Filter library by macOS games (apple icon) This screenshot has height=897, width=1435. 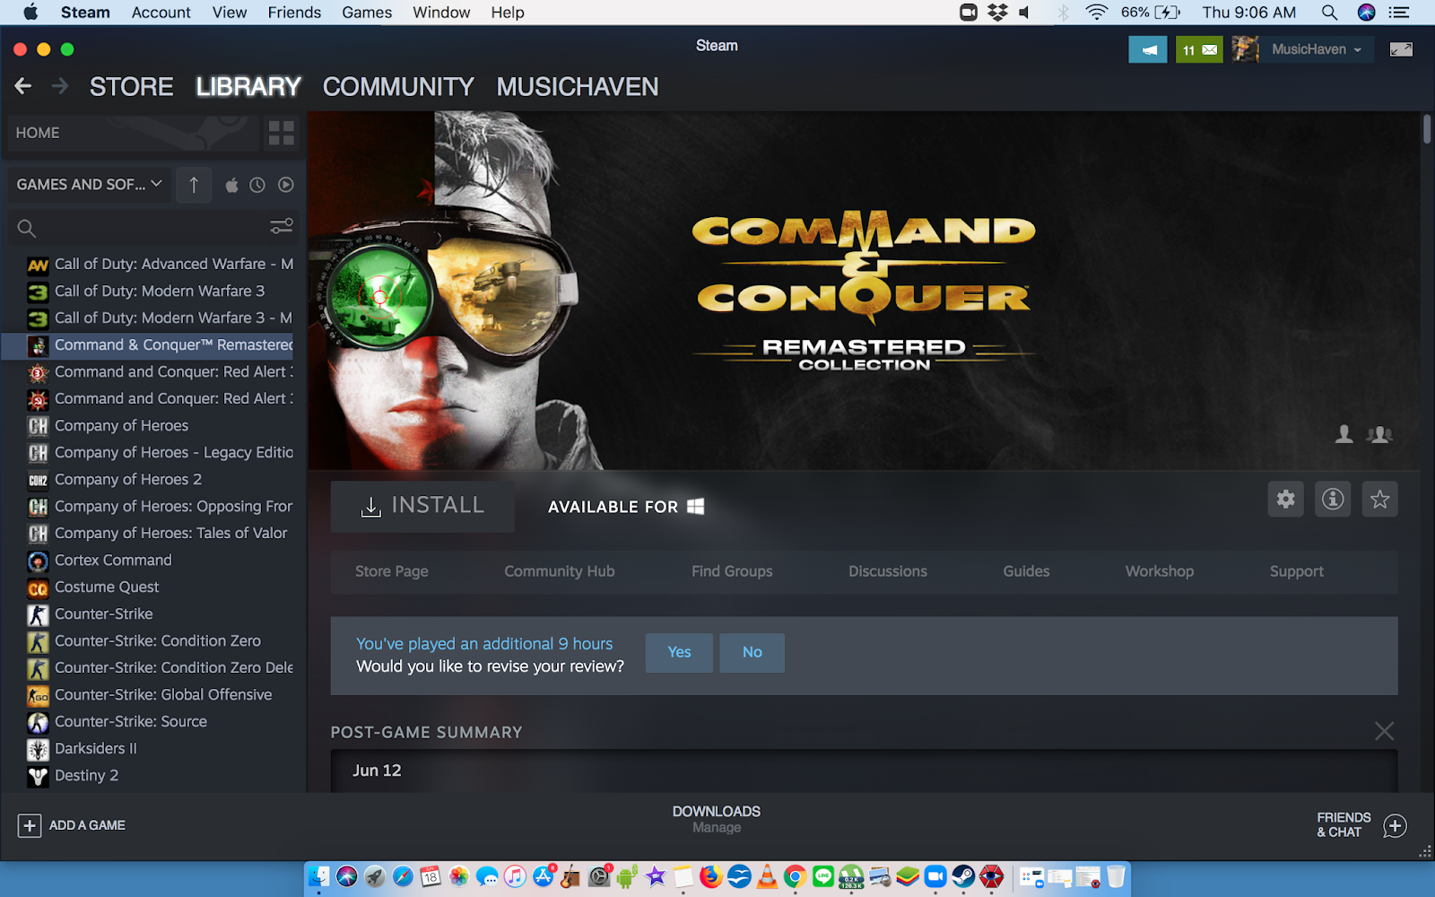point(231,185)
